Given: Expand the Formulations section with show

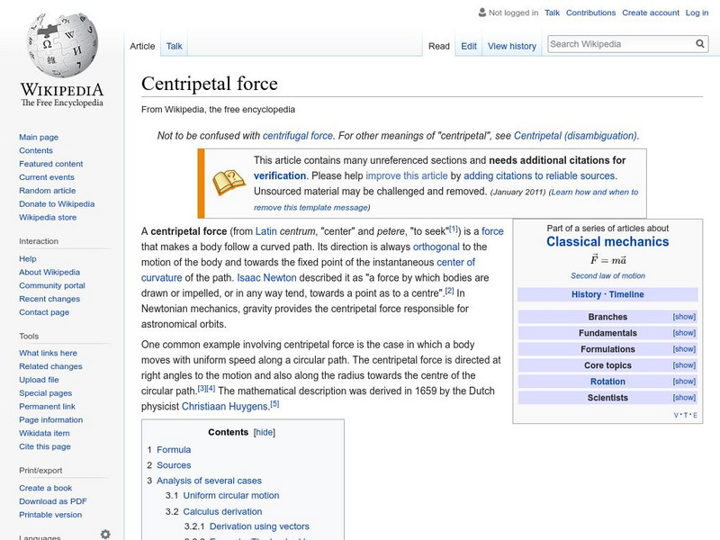Looking at the screenshot, I should pos(684,349).
